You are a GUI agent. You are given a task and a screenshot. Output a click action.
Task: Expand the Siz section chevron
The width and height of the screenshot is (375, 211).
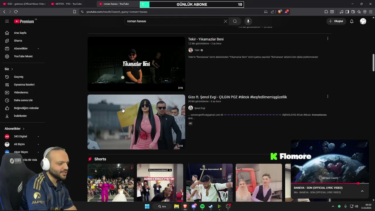(12, 69)
